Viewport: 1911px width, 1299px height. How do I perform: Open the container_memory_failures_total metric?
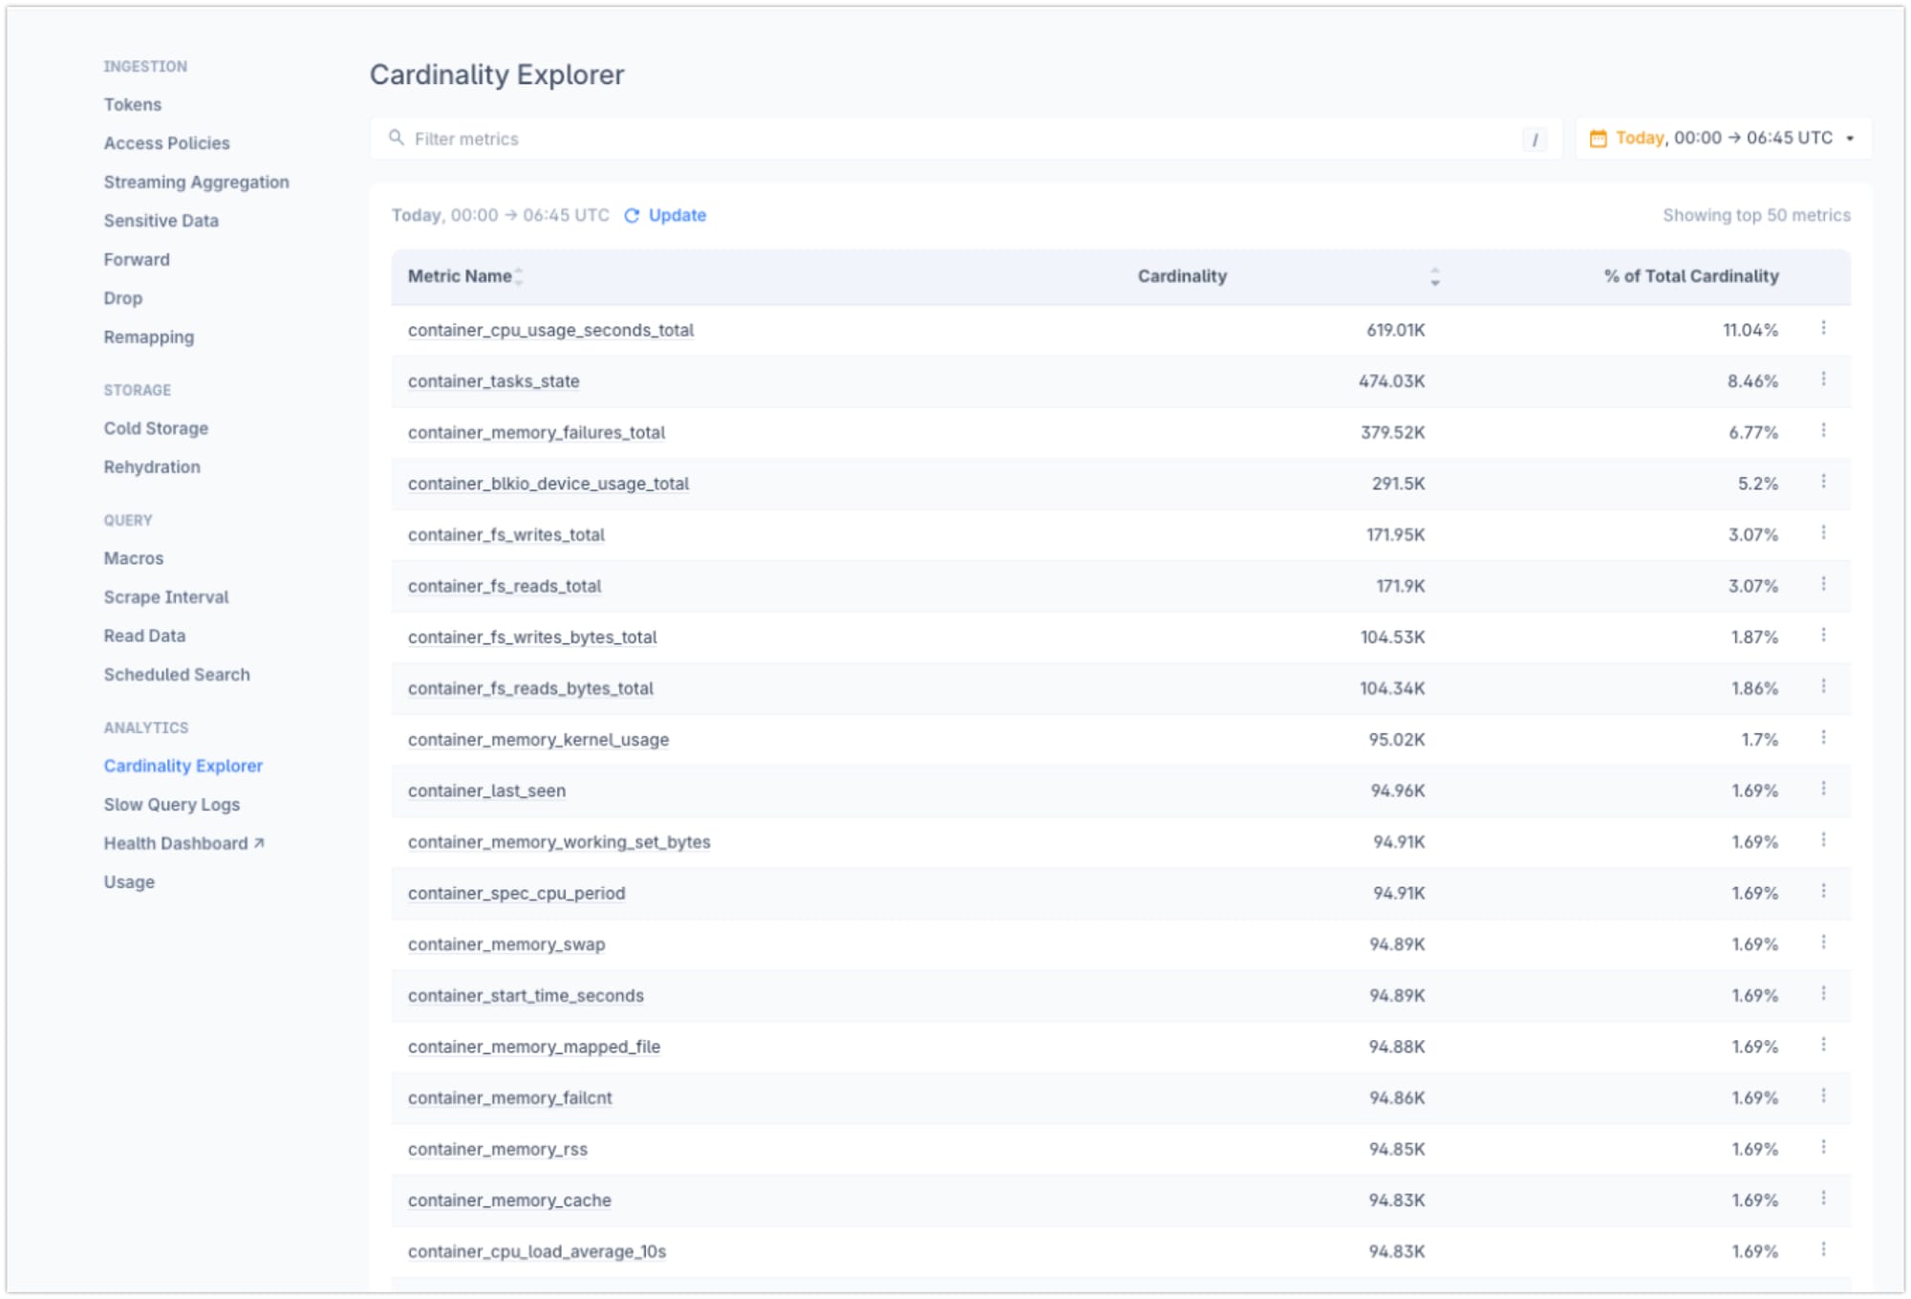pos(536,432)
